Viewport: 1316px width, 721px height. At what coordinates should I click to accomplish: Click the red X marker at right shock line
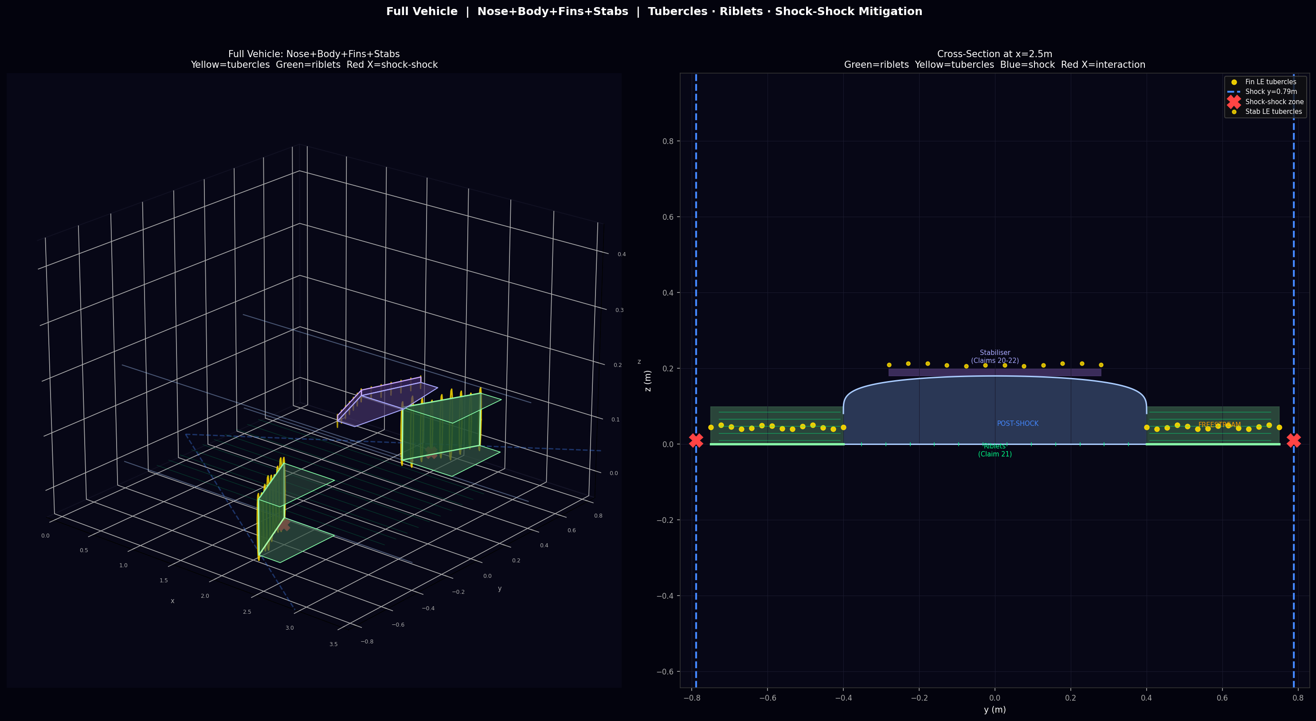pyautogui.click(x=1293, y=440)
